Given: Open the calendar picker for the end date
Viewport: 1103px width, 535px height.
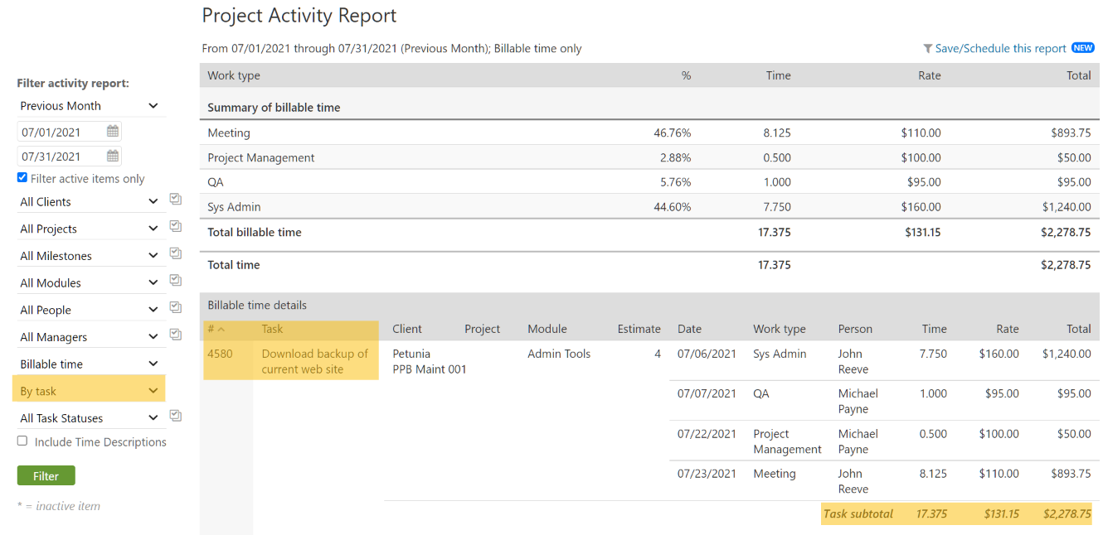Looking at the screenshot, I should 112,156.
